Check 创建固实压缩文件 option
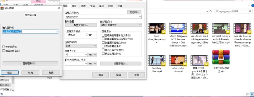The height and width of the screenshot is (97, 254). (103, 43)
